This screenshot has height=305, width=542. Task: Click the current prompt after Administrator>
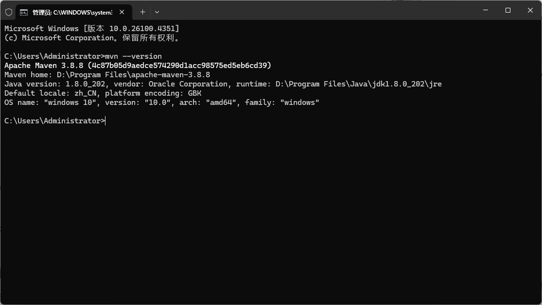click(105, 121)
